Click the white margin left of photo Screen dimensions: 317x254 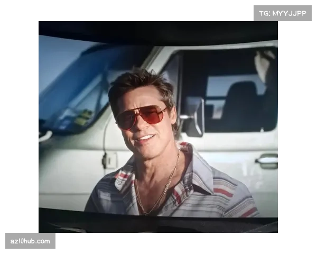click(x=19, y=127)
